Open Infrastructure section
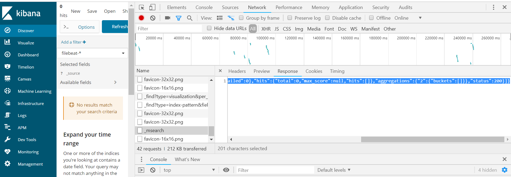Viewport: 511px width, 177px height. click(x=28, y=103)
